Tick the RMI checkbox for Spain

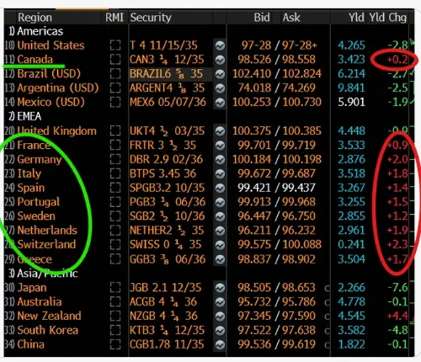click(x=115, y=188)
